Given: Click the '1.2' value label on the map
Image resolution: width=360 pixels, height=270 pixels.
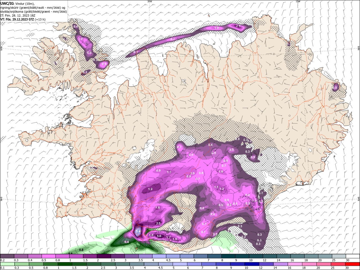Looking at the screenshot, I should click(x=222, y=189).
